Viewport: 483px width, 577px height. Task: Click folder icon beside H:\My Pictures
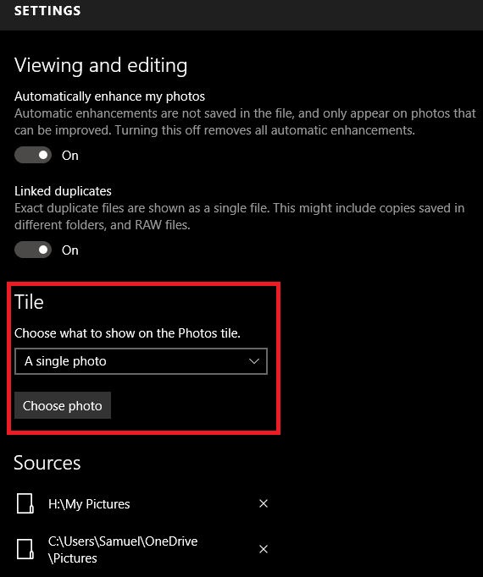pyautogui.click(x=25, y=503)
